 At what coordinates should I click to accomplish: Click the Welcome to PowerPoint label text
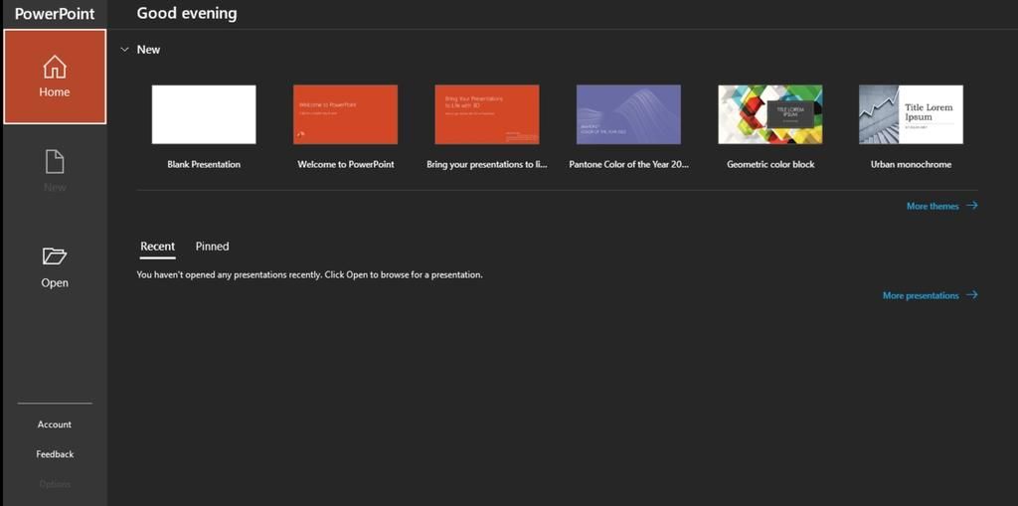pyautogui.click(x=345, y=164)
